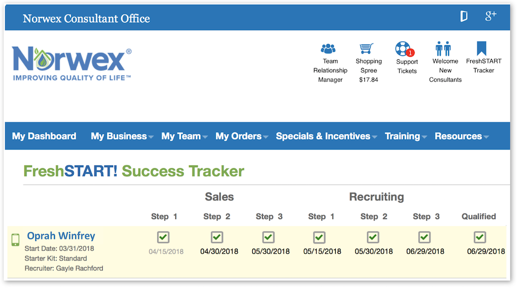Click the FreshSTART! Success Tracker heading
519x288 pixels.
[x=134, y=171]
